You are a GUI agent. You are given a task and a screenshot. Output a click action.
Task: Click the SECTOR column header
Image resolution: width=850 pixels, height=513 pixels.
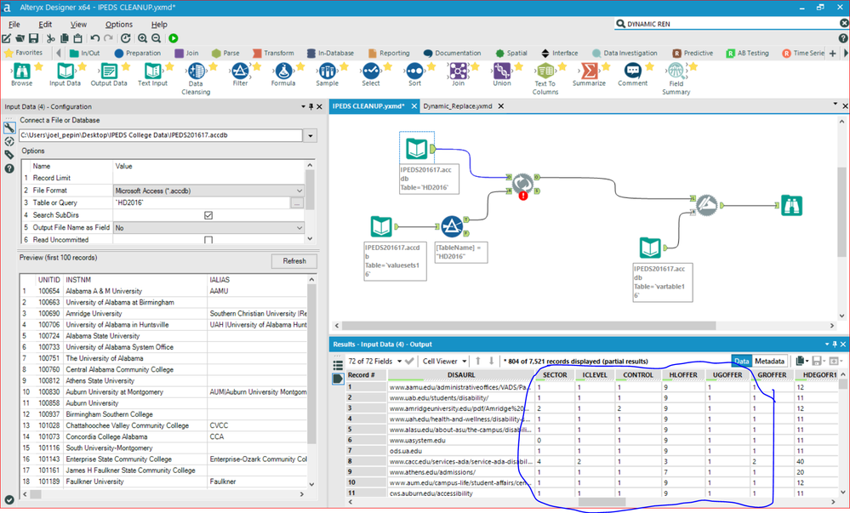[555, 375]
